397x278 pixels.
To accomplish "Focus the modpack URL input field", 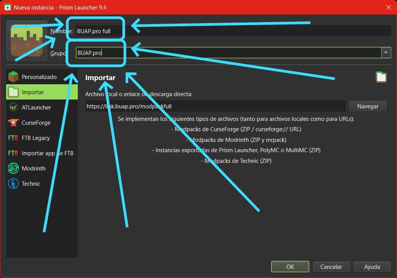I will (215, 106).
